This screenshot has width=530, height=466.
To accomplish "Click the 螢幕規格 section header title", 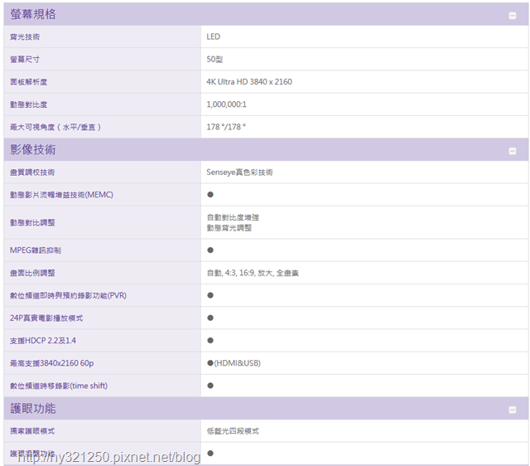I will click(x=33, y=14).
